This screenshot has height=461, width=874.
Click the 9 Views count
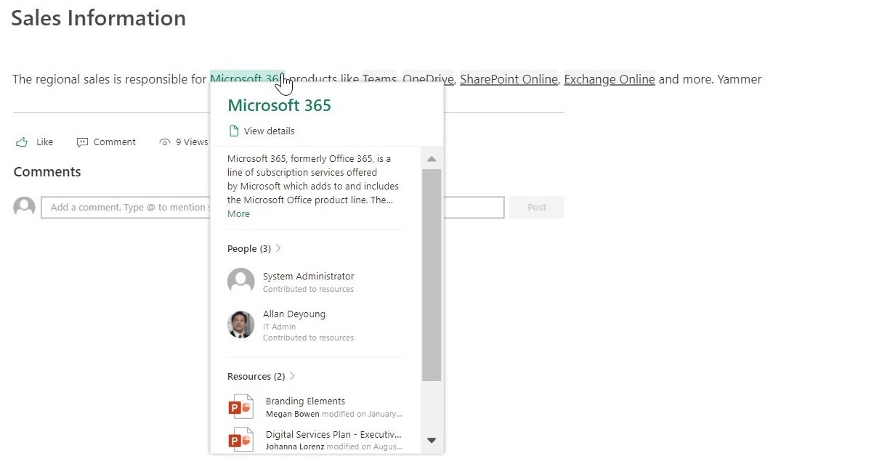pos(192,142)
